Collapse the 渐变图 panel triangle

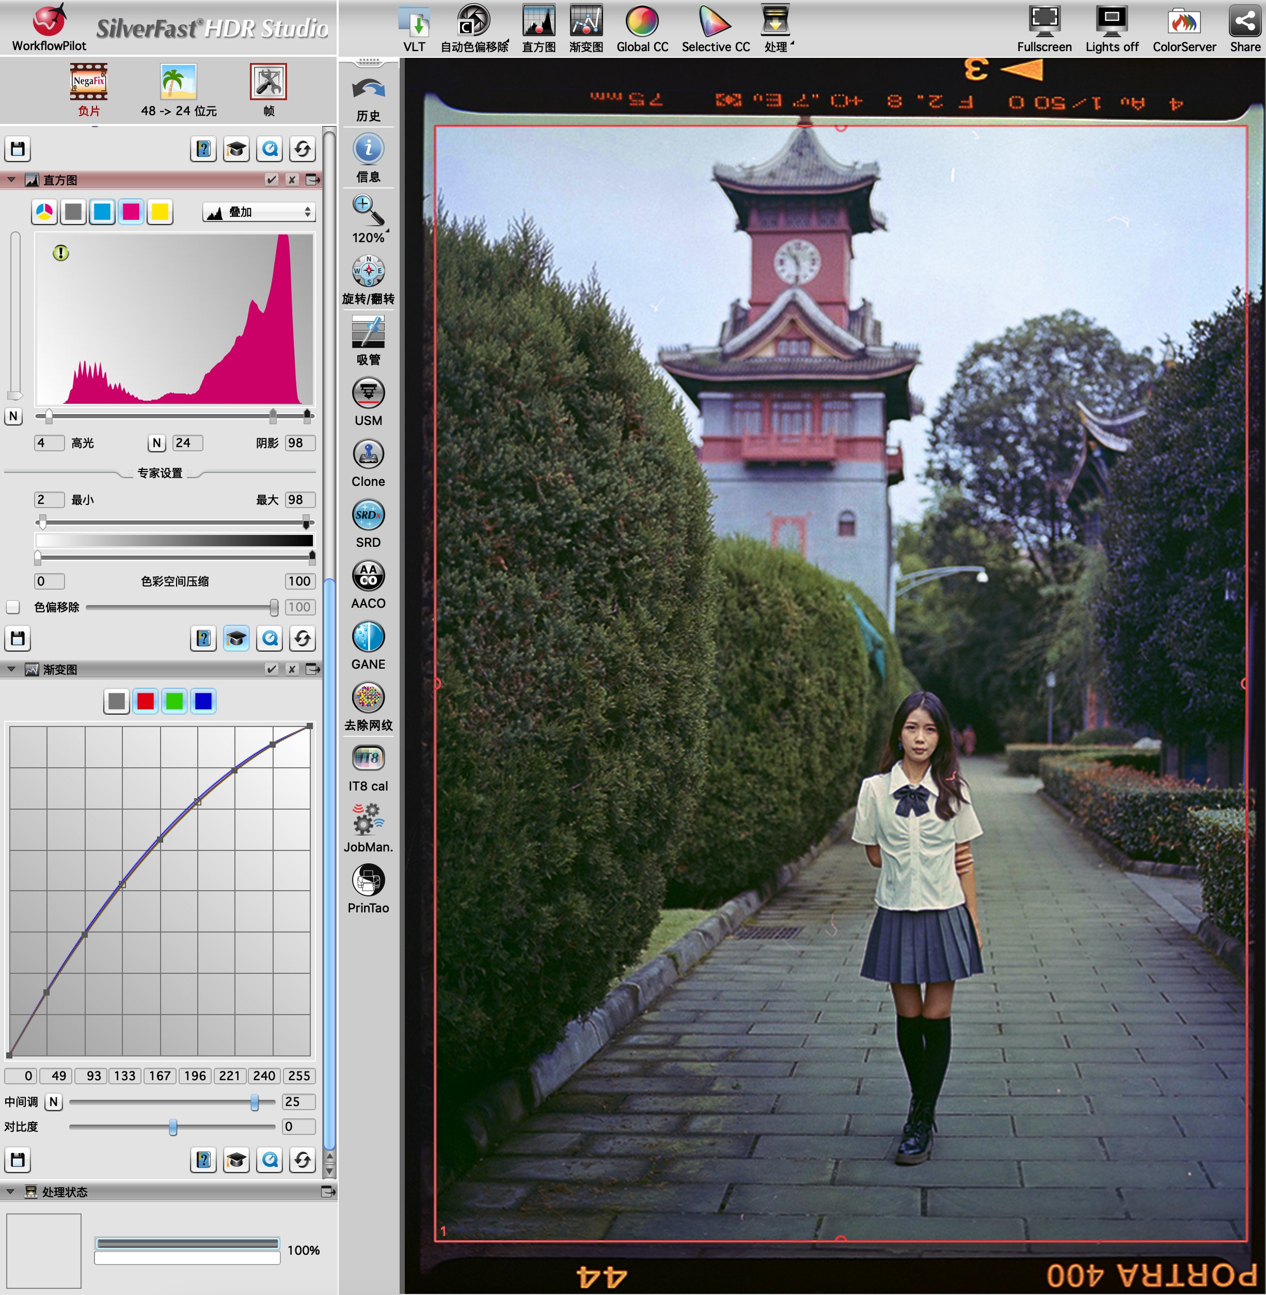point(11,669)
